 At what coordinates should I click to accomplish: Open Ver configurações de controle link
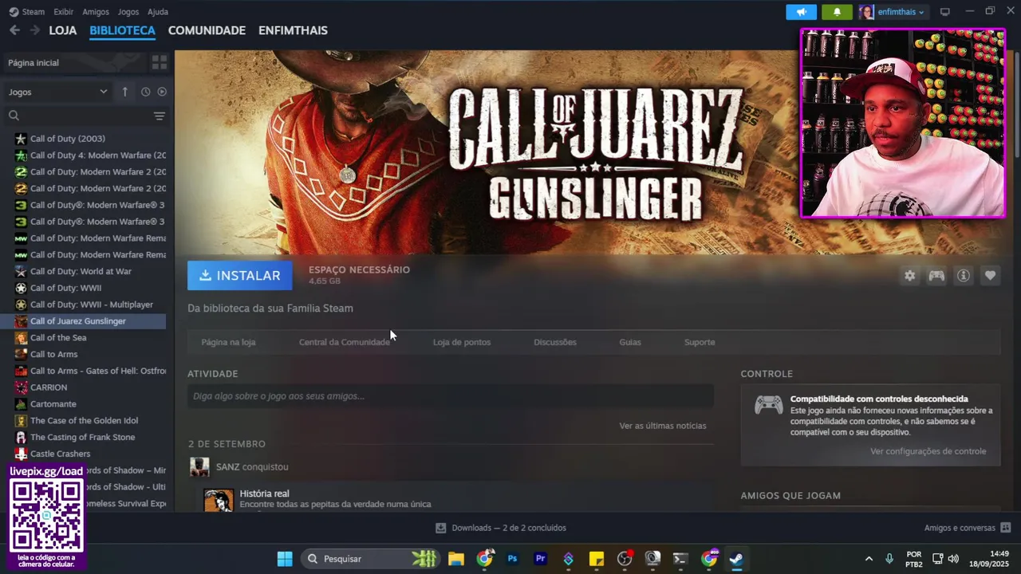coord(928,451)
